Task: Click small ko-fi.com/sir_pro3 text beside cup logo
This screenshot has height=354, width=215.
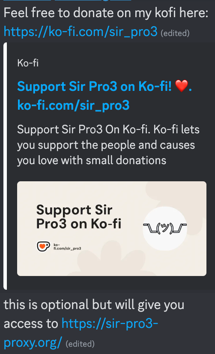Action: [x=67, y=246]
